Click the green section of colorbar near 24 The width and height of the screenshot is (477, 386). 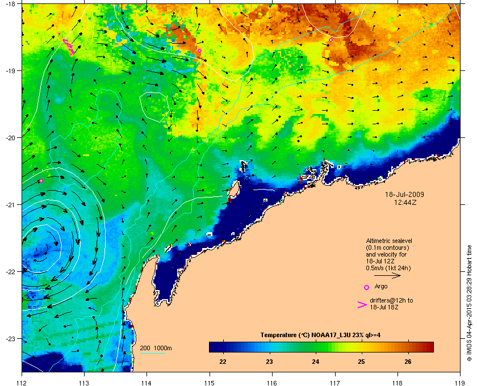(316, 347)
